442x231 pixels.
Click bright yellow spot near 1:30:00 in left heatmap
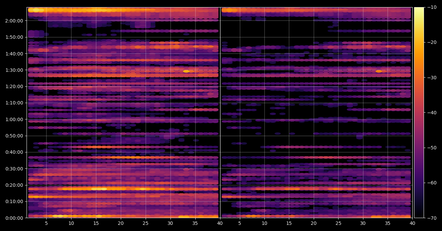[x=186, y=71]
